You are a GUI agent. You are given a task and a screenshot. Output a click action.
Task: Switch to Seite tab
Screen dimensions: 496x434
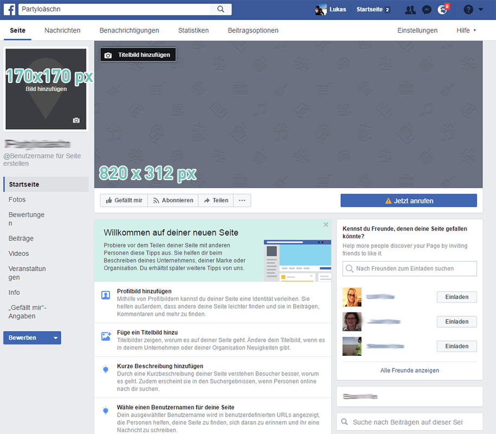[17, 30]
